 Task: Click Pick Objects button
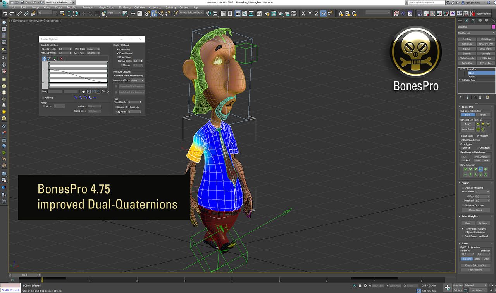tap(482, 156)
